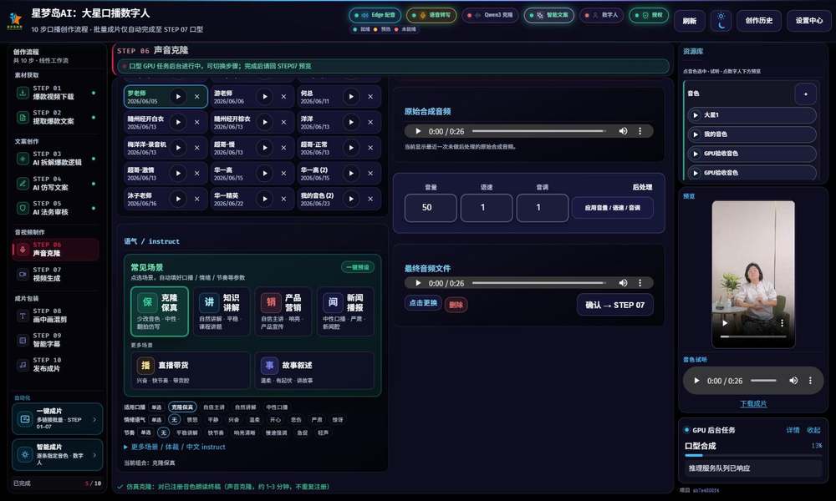This screenshot has width=836, height=501.
Task: Play the 大星1 voice in resource library
Action: [696, 115]
